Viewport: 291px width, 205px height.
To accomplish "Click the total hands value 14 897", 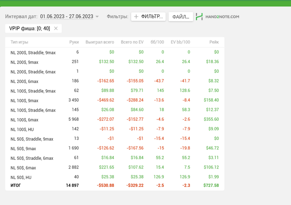I will pyautogui.click(x=72, y=185).
